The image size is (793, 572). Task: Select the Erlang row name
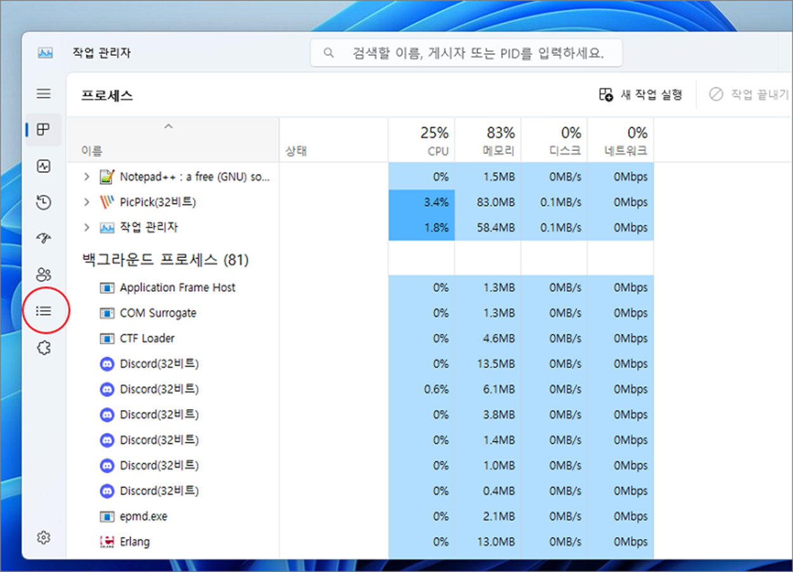[x=134, y=542]
